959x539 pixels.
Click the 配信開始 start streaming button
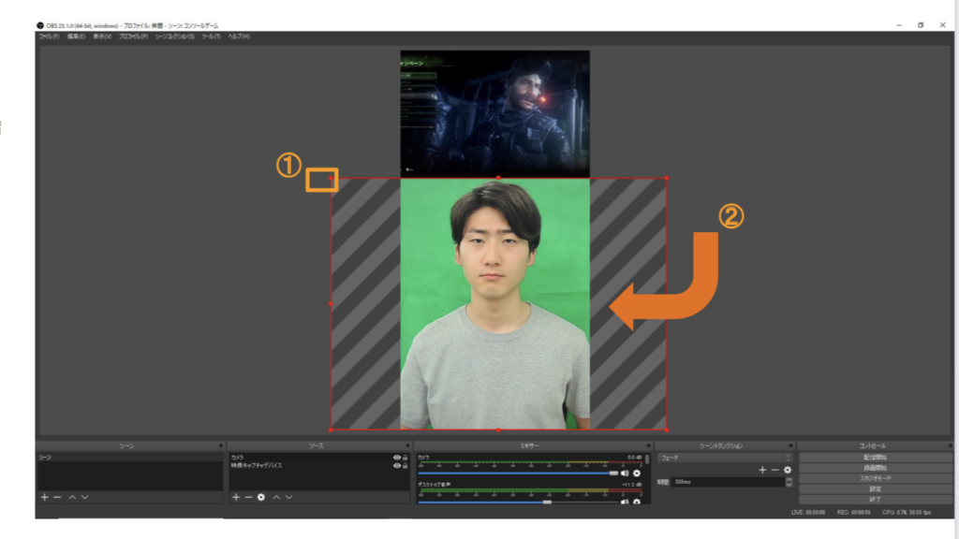[x=875, y=457]
